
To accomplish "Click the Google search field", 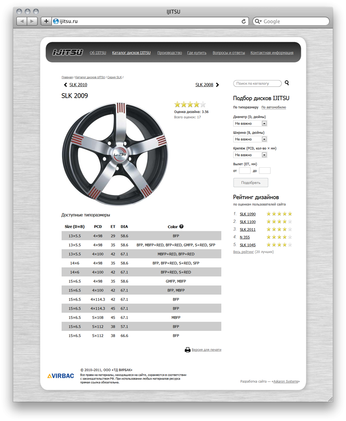I will point(291,21).
